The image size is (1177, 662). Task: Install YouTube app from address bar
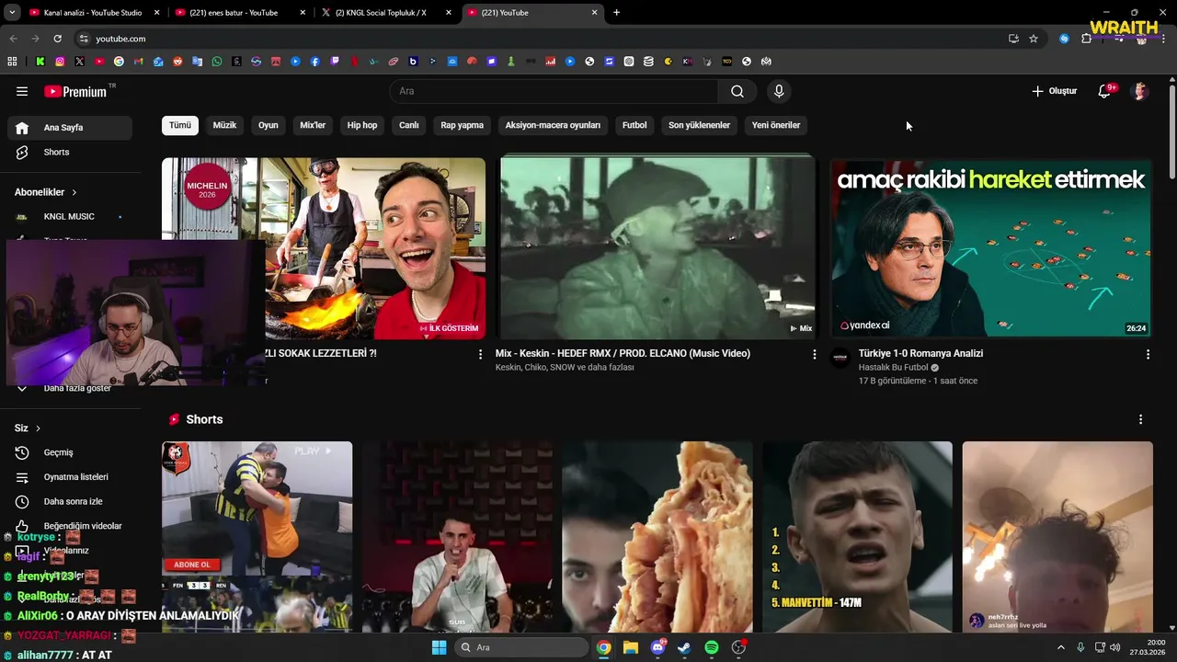pyautogui.click(x=1013, y=39)
